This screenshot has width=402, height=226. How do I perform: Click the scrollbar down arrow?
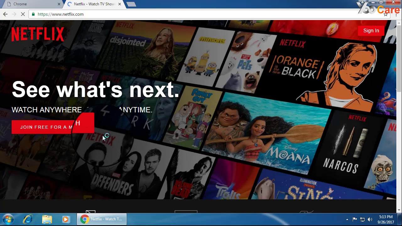[x=399, y=210]
